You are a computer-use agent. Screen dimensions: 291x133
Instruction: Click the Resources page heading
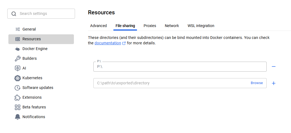click(101, 13)
